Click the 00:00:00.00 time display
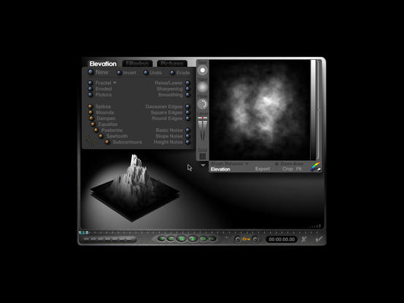404x303 pixels. (281, 239)
